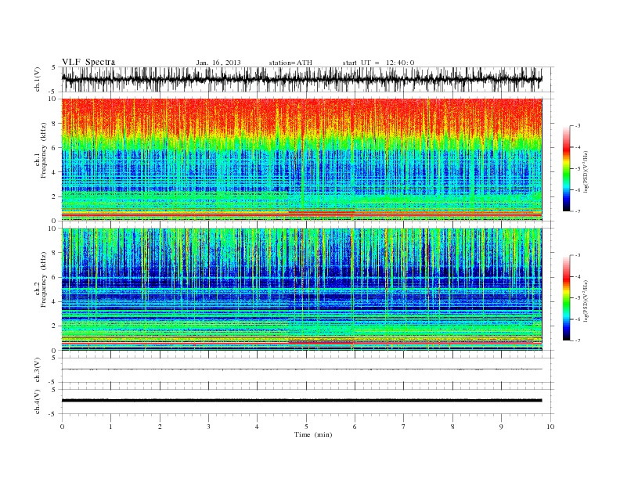Click the '-3' tick on ch.1 colorbar
The image size is (620, 479).
pyautogui.click(x=578, y=126)
